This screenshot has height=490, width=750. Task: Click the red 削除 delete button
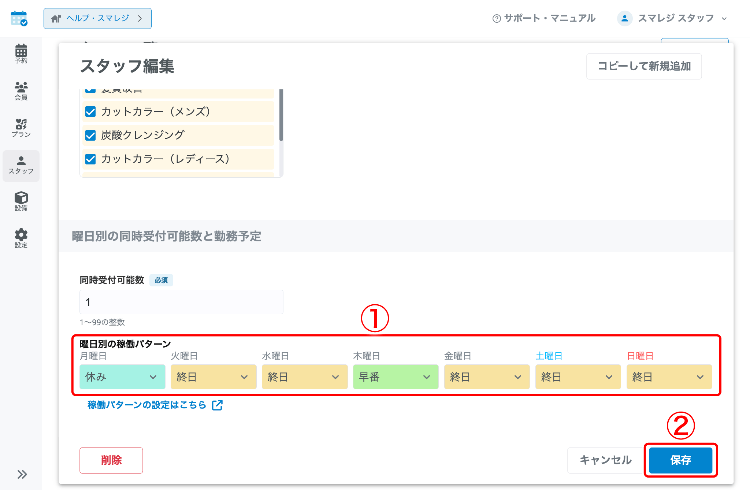pyautogui.click(x=111, y=460)
